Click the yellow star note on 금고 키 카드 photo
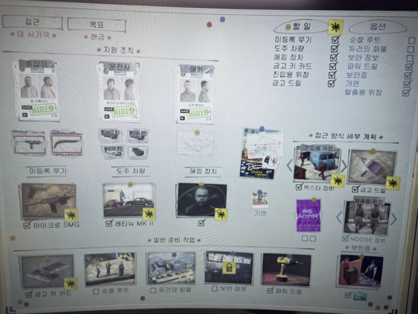Screen dimensions: 418x314 point(71,284)
